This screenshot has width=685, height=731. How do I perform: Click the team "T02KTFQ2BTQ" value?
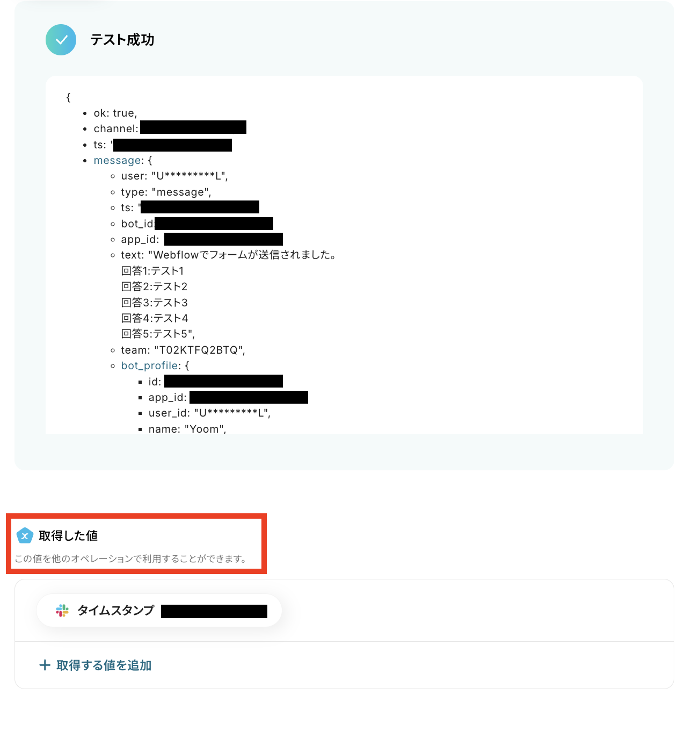coord(200,350)
